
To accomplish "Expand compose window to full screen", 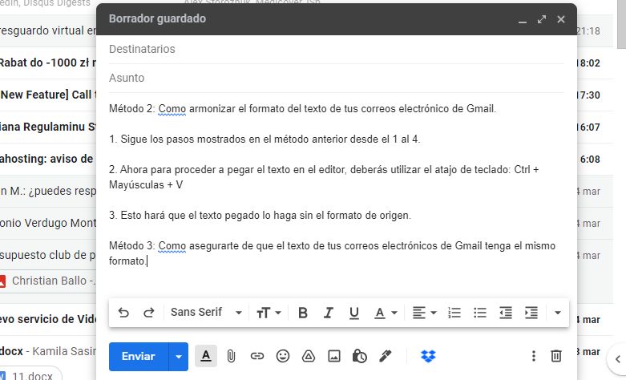I will pyautogui.click(x=541, y=19).
